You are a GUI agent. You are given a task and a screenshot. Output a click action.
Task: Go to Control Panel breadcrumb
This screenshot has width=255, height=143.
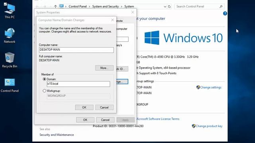(x=78, y=6)
